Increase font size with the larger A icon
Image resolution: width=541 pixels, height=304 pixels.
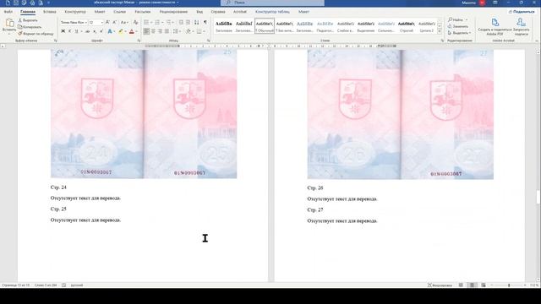[107, 23]
